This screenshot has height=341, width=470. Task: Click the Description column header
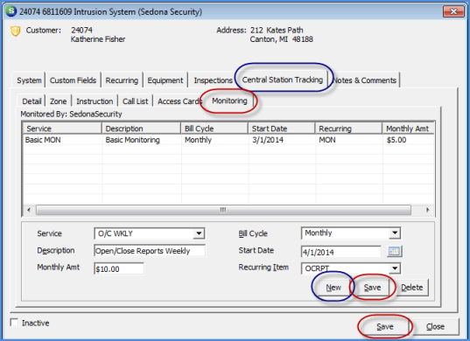(x=141, y=129)
